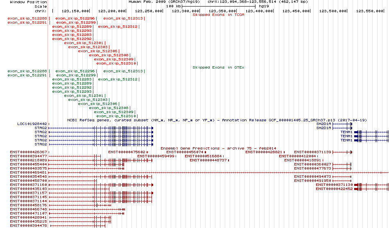Open transcript ENST00000394478
Screen dimensions: 389x228
tap(28, 226)
